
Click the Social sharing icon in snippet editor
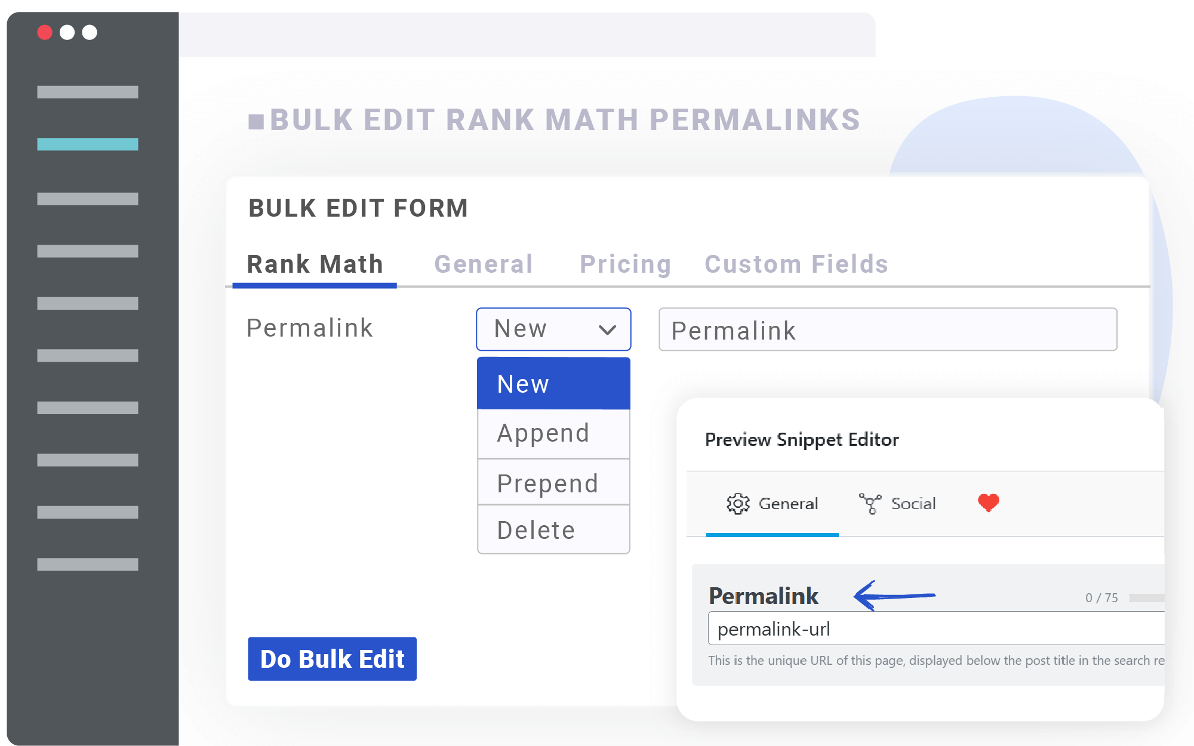point(866,504)
